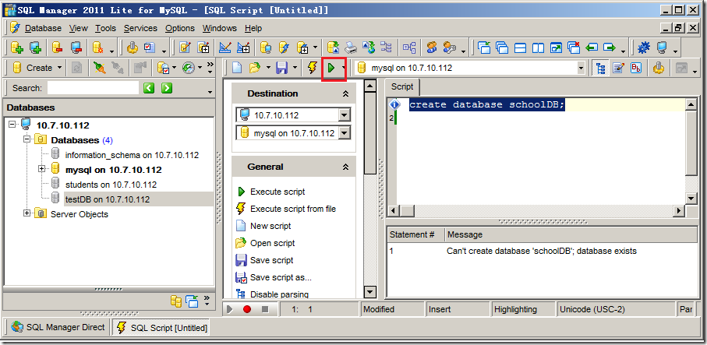Toggle the parsing tree button in script toolbar
This screenshot has height=345, width=707.
tap(600, 68)
